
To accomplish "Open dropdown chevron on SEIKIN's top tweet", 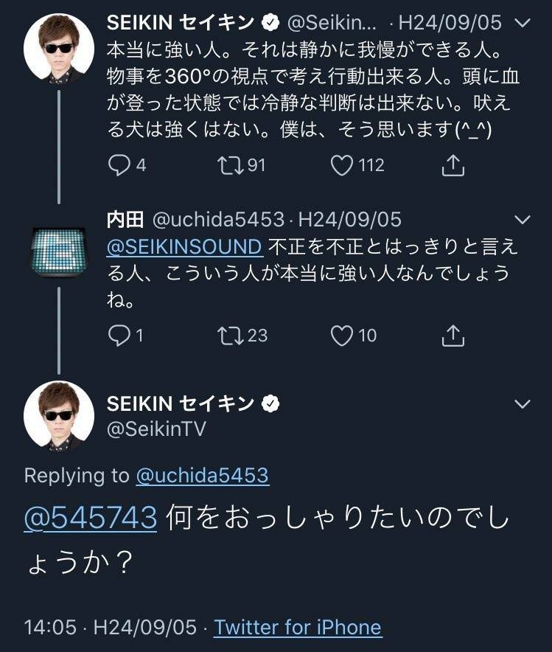I will click(522, 23).
